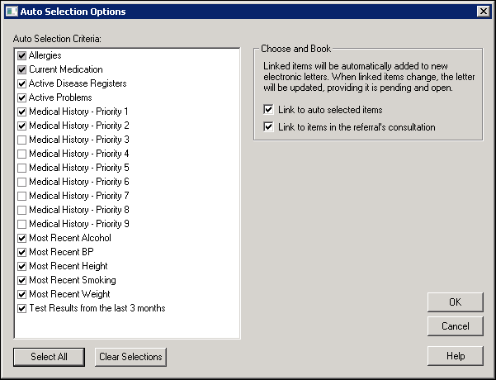Click the Clear Selections button
The height and width of the screenshot is (380, 496).
tap(130, 357)
